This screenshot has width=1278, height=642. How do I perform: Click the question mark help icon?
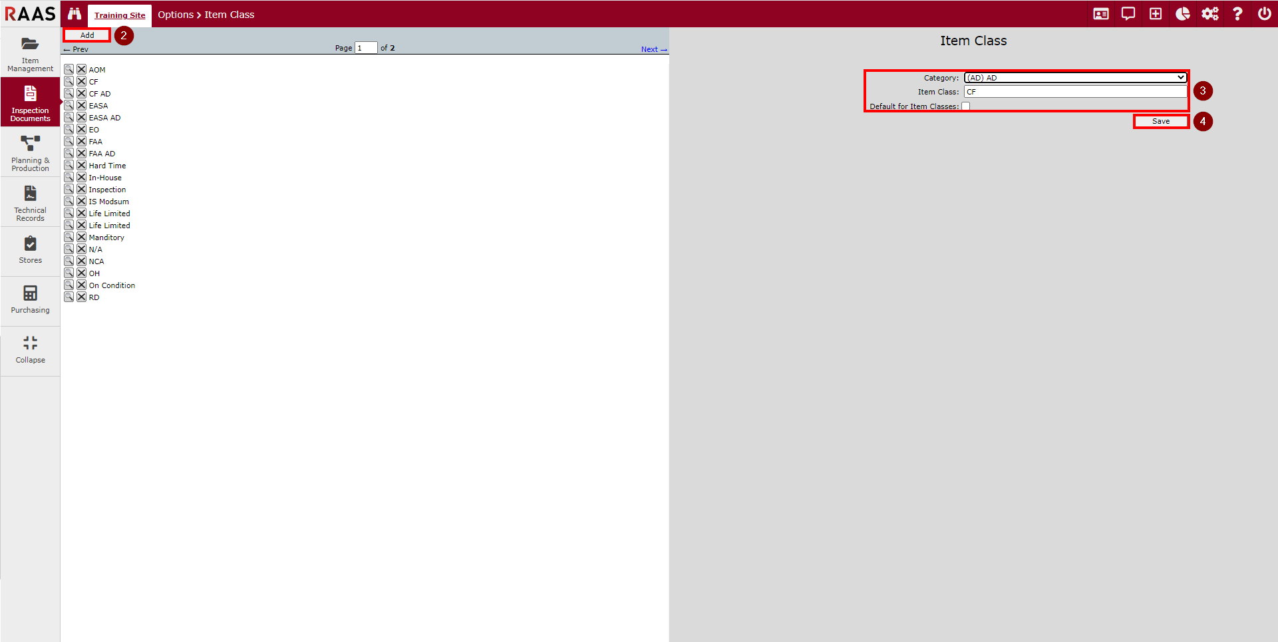coord(1237,14)
